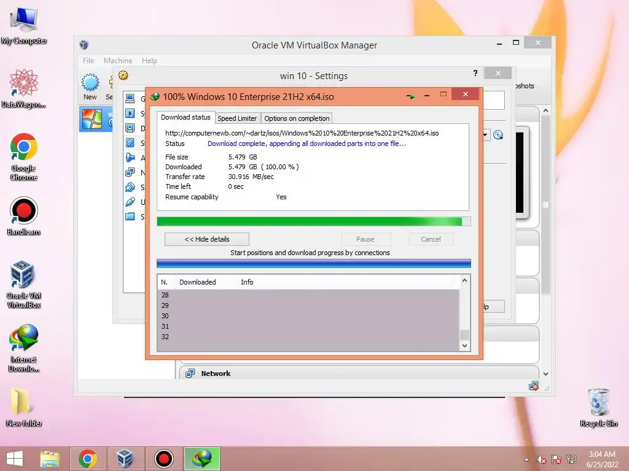Open the Action Center flag icon

(556, 459)
